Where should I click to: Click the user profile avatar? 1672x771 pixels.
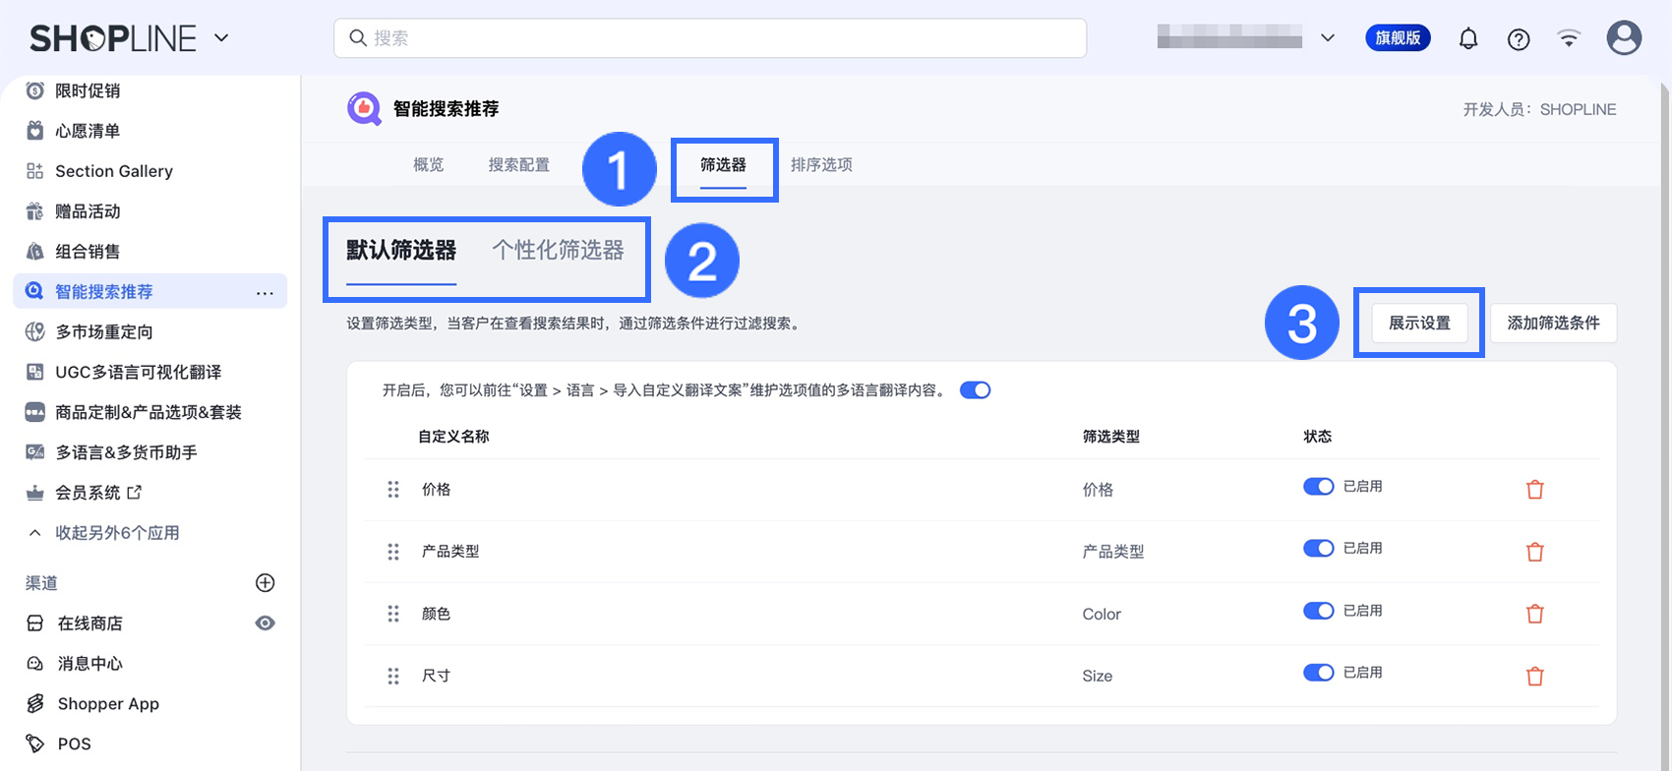[x=1624, y=38]
